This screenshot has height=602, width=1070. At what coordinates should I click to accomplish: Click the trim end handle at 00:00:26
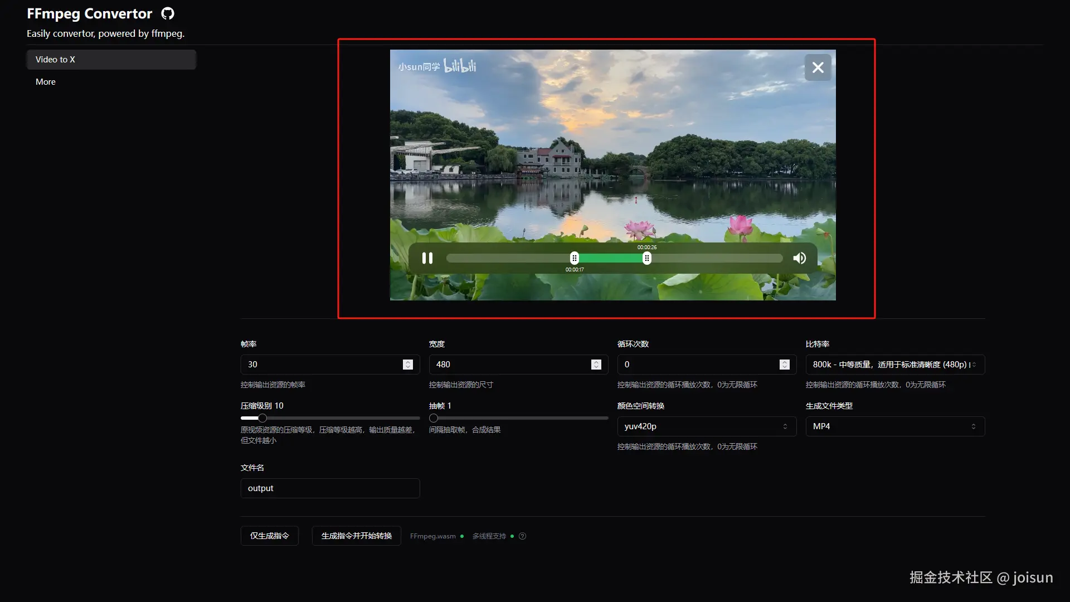click(646, 258)
